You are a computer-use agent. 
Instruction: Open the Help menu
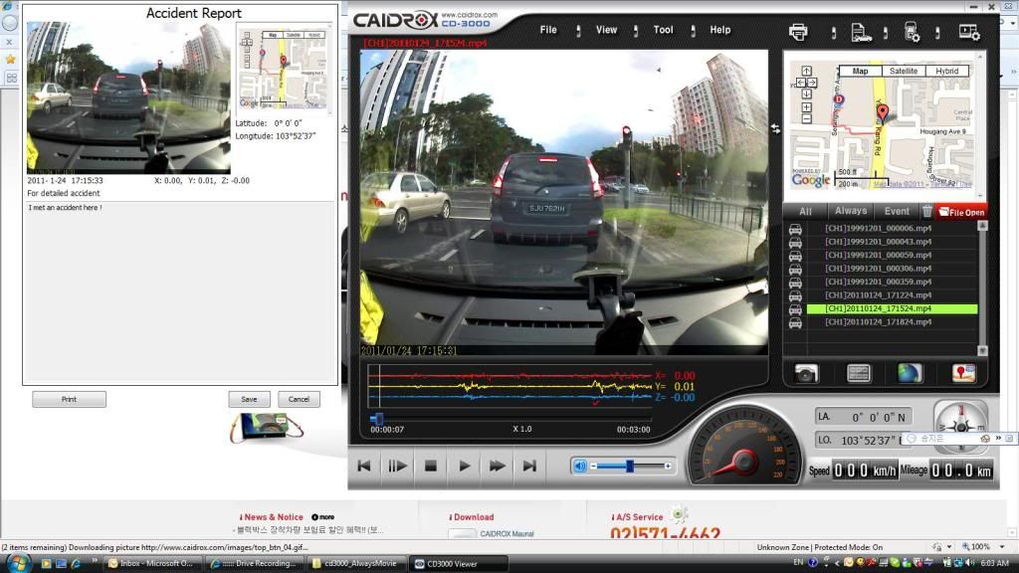tap(720, 30)
